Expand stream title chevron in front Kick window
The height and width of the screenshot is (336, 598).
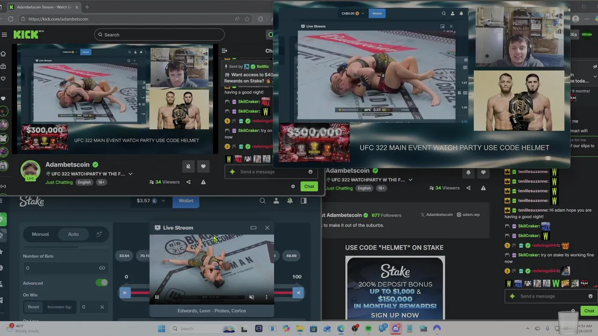(130, 174)
